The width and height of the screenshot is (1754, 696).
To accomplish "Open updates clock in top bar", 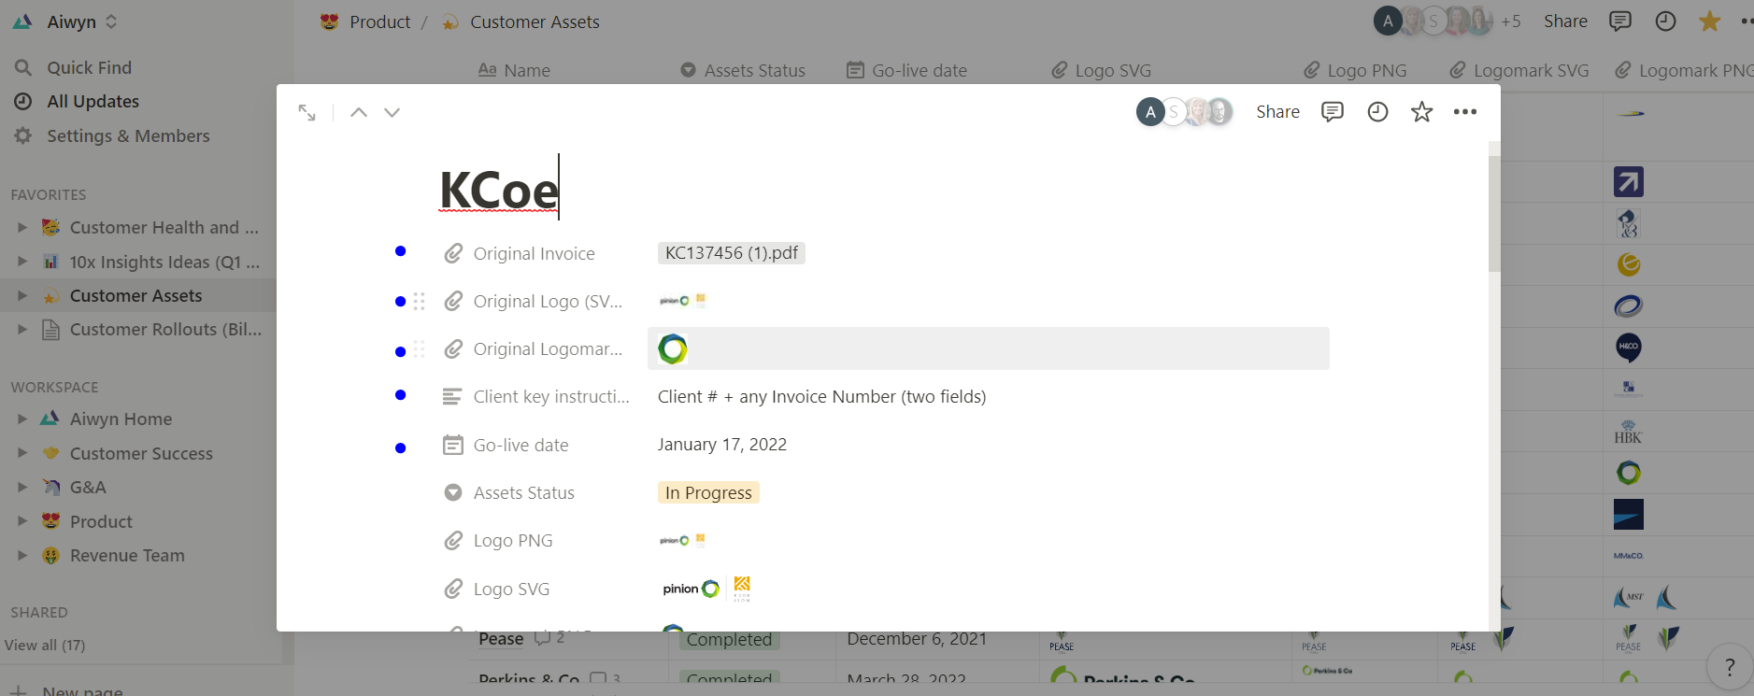I will point(1665,21).
